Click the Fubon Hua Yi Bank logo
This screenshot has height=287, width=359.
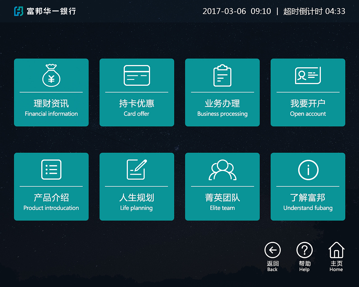45,11
